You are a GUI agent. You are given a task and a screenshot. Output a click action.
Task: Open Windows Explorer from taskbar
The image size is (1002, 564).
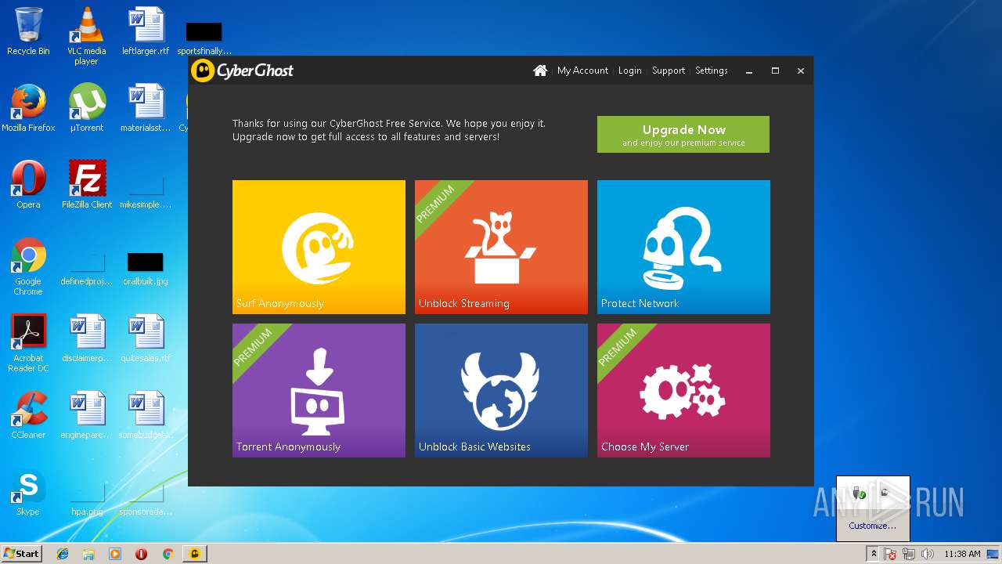88,554
